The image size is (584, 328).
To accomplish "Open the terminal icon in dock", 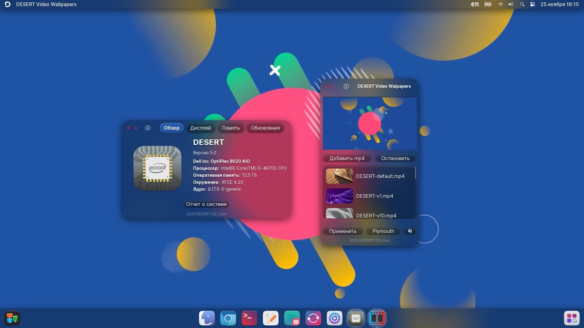I will [x=249, y=318].
